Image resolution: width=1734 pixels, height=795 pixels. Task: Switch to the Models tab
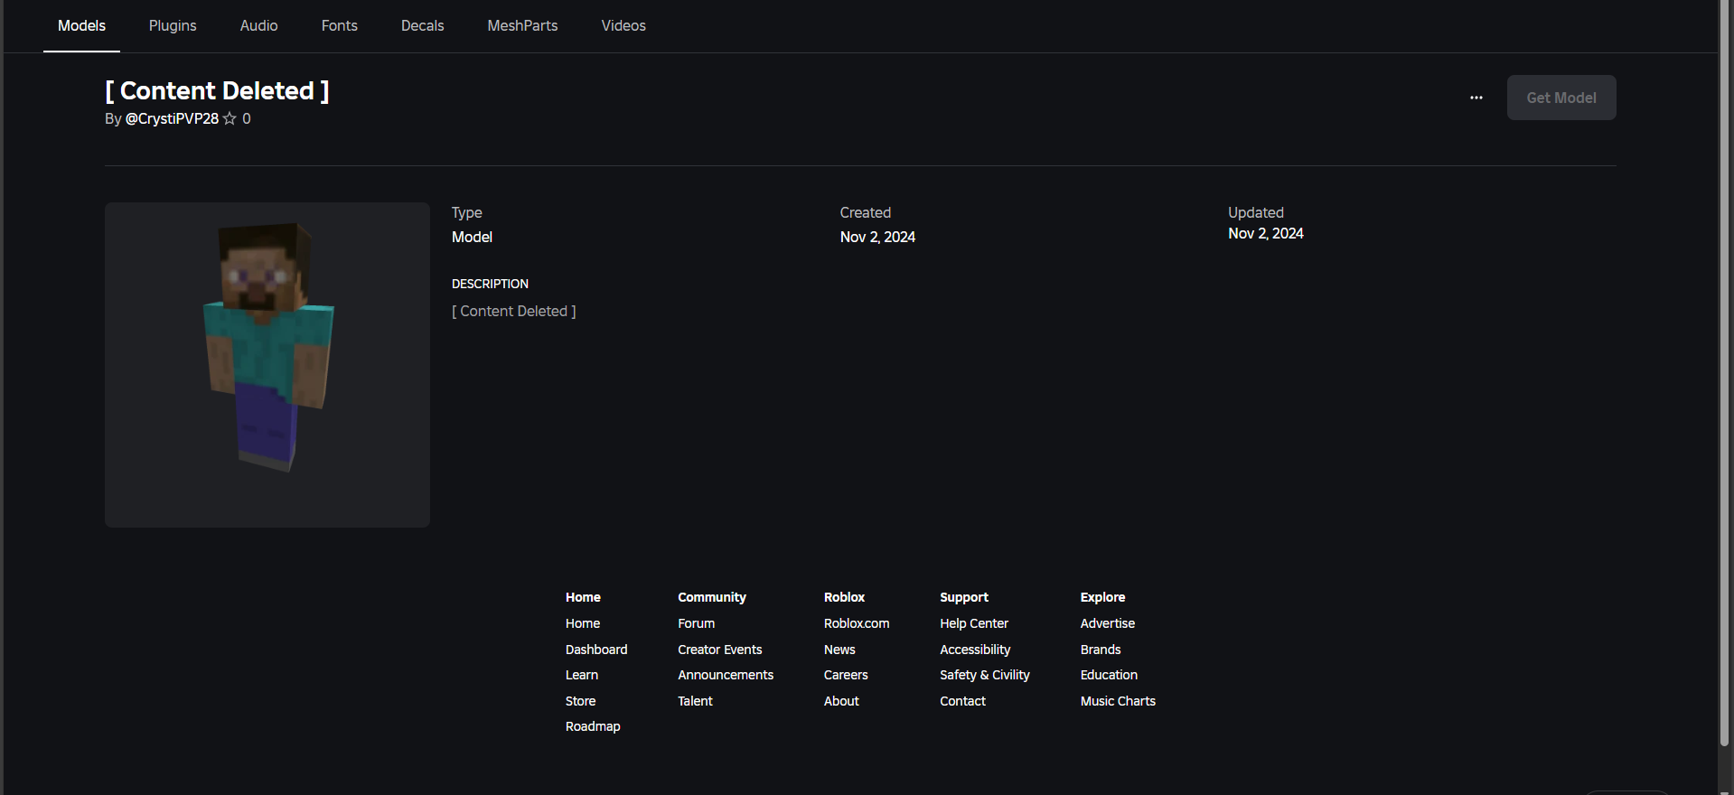81,25
